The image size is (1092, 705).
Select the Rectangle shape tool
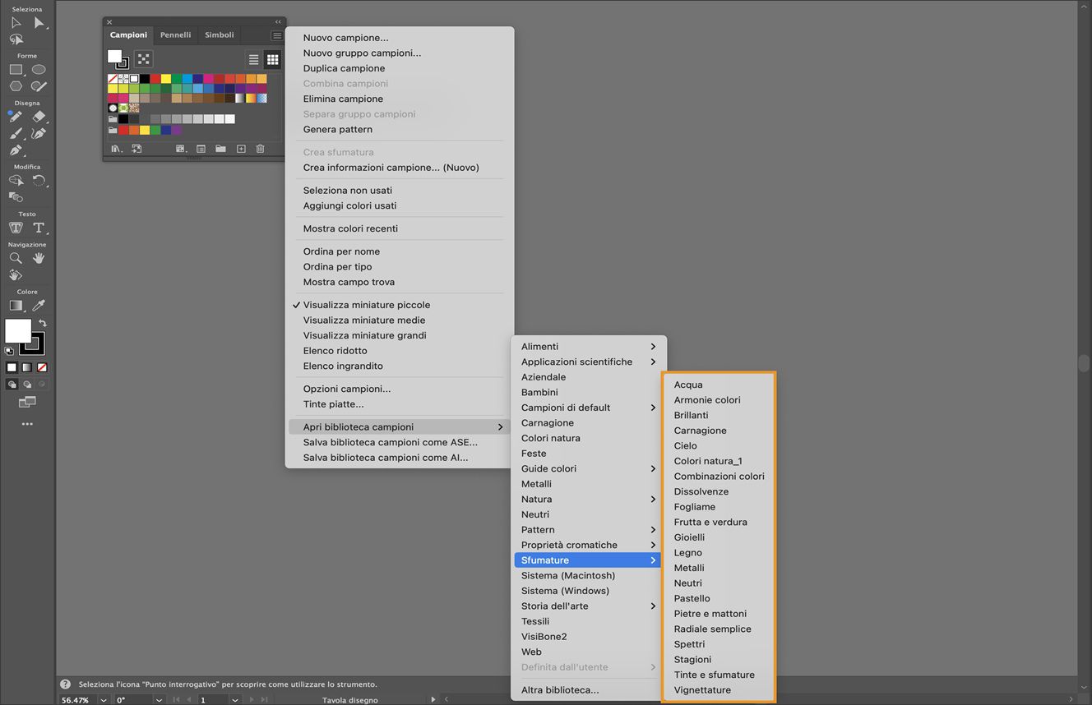16,70
